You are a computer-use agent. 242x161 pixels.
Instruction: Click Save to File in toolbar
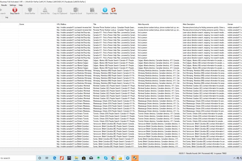tap(45, 11)
